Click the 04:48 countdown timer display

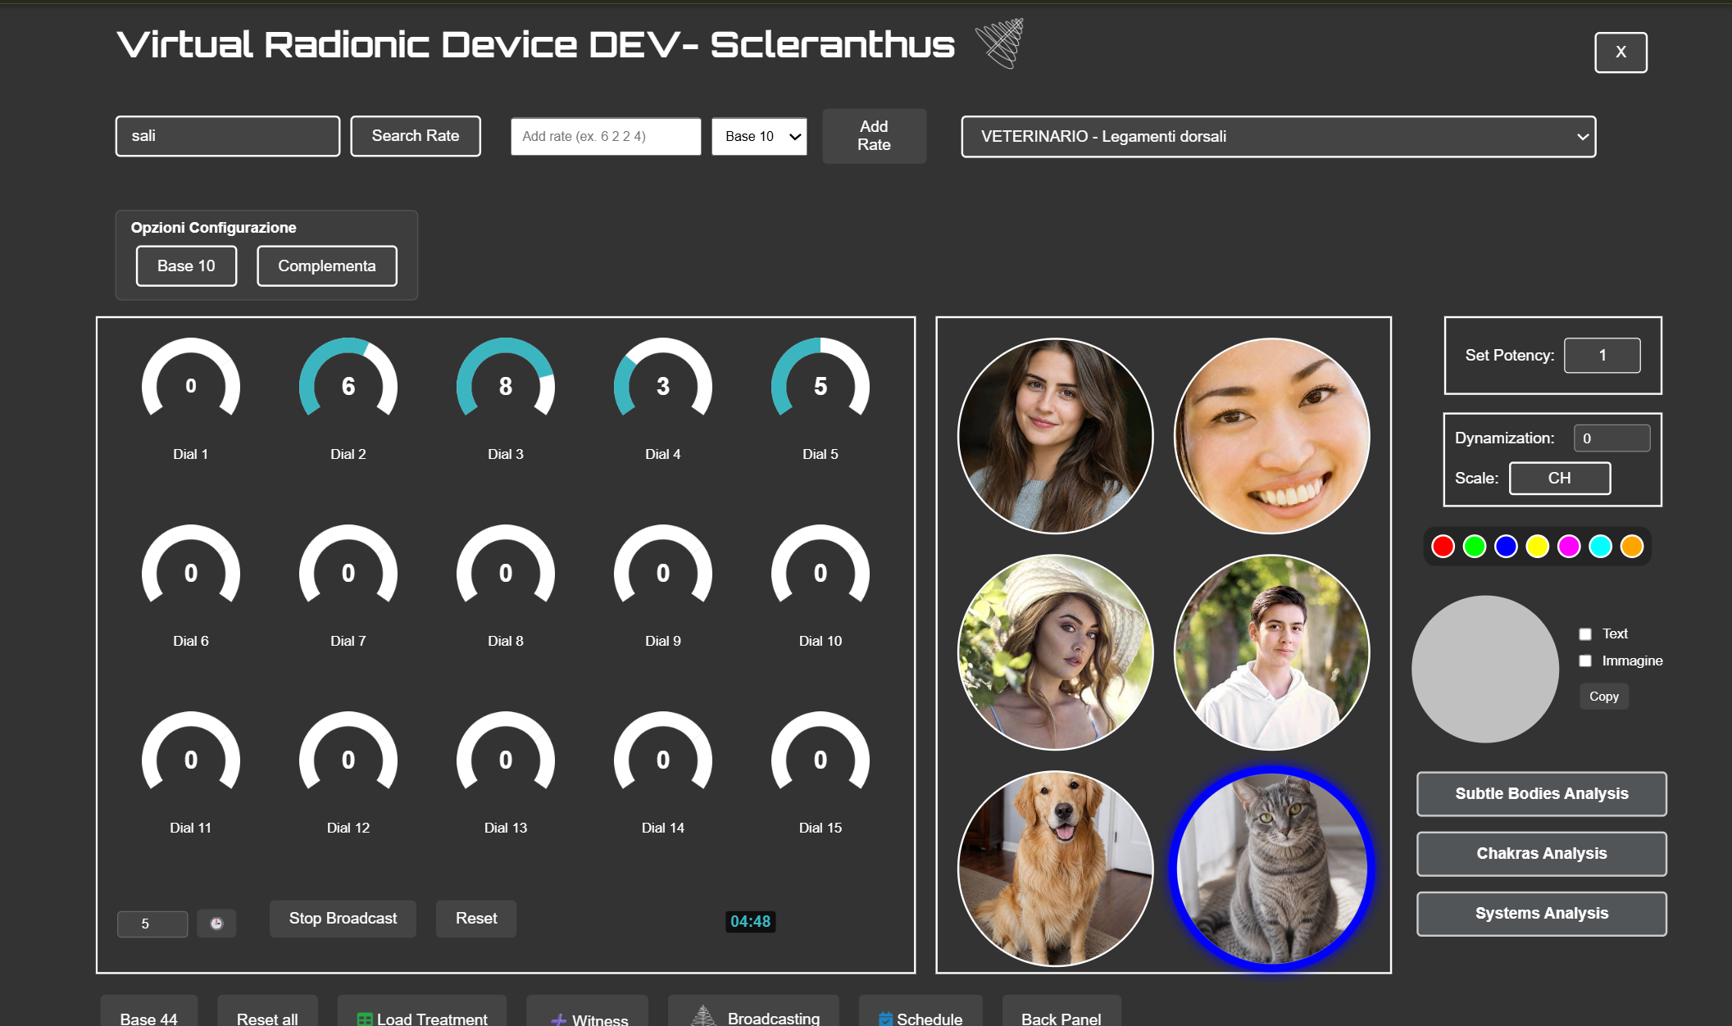750,922
